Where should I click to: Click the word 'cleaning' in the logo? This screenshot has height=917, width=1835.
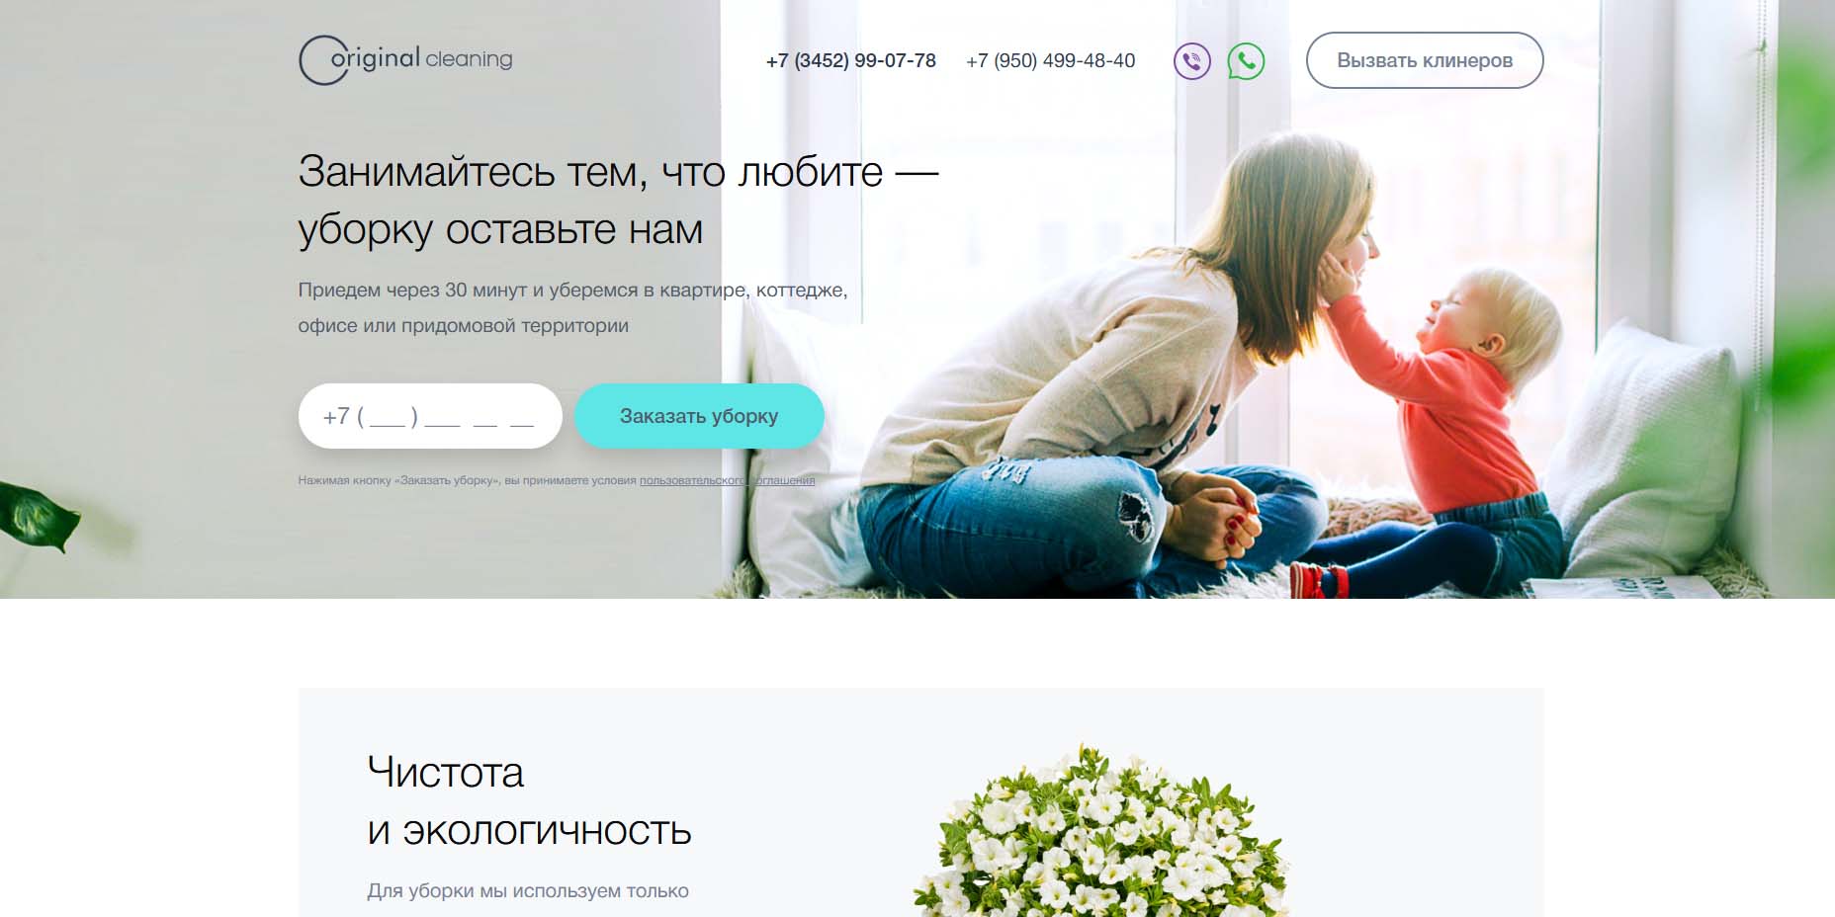(x=469, y=59)
